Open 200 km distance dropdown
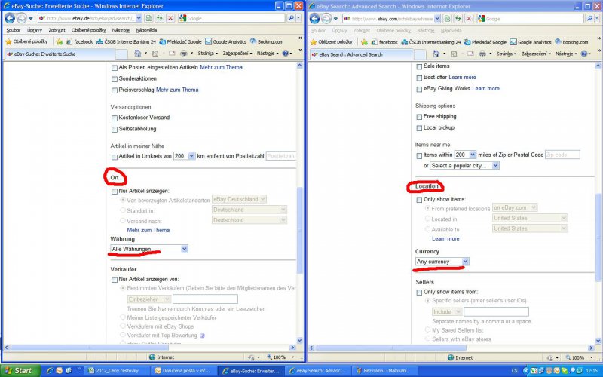The image size is (603, 377). click(185, 156)
